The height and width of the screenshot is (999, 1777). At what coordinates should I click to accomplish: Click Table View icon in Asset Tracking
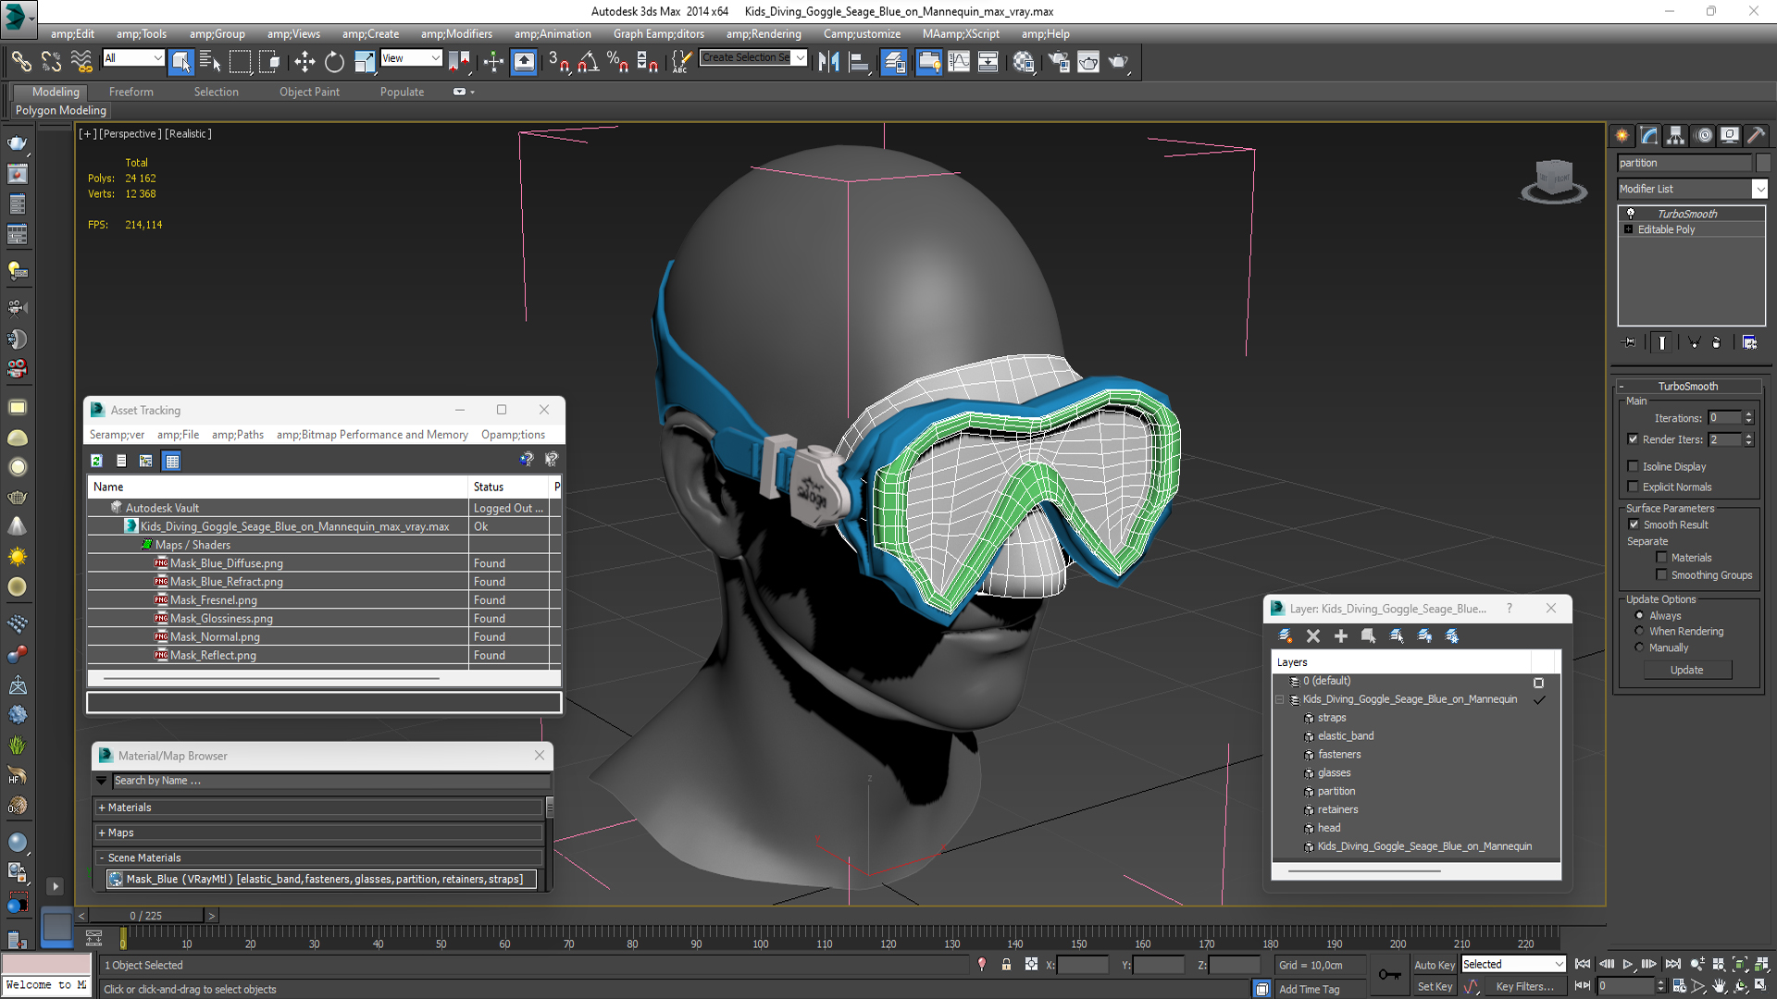pyautogui.click(x=172, y=460)
